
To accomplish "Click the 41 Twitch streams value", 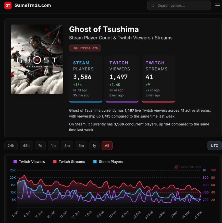I will pyautogui.click(x=149, y=77).
